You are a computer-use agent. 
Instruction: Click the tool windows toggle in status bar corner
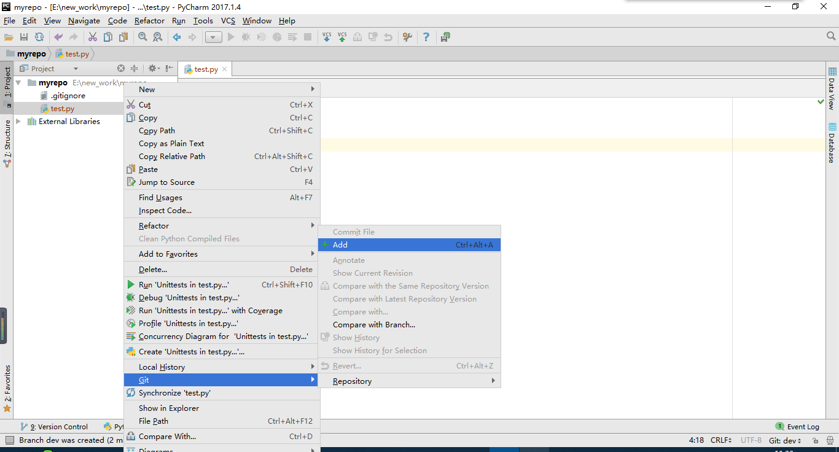pyautogui.click(x=9, y=440)
